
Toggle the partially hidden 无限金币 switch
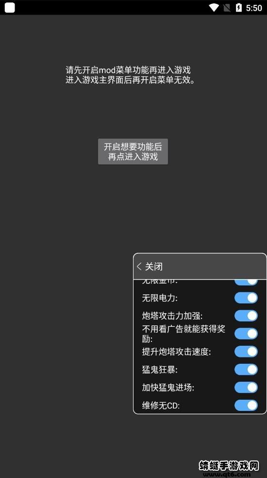(246, 283)
